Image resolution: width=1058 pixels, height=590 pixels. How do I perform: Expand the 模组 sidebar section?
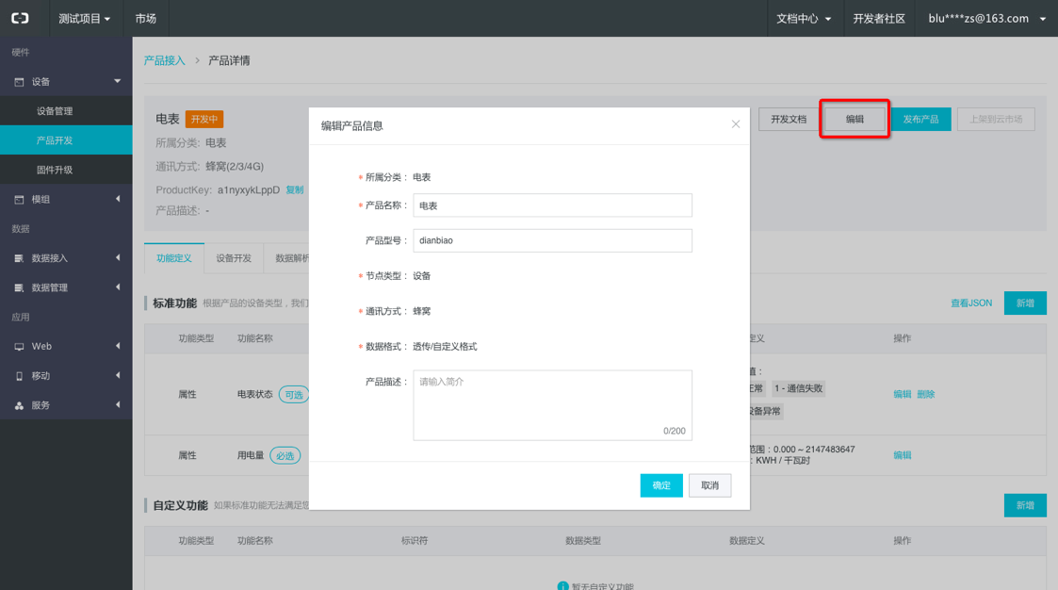click(x=118, y=199)
